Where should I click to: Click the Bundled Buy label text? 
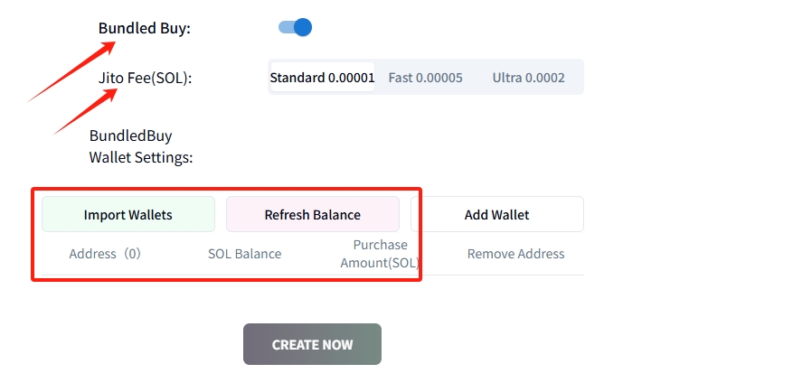[145, 28]
